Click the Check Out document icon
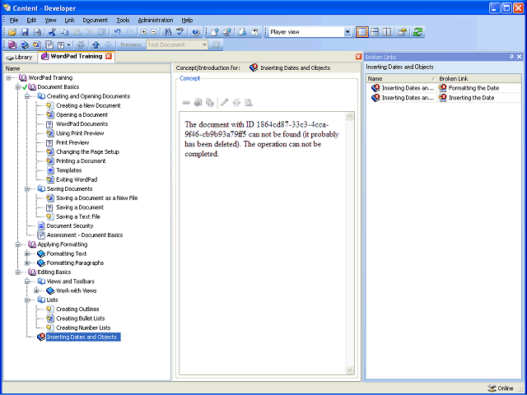The height and width of the screenshot is (395, 527). click(x=242, y=32)
